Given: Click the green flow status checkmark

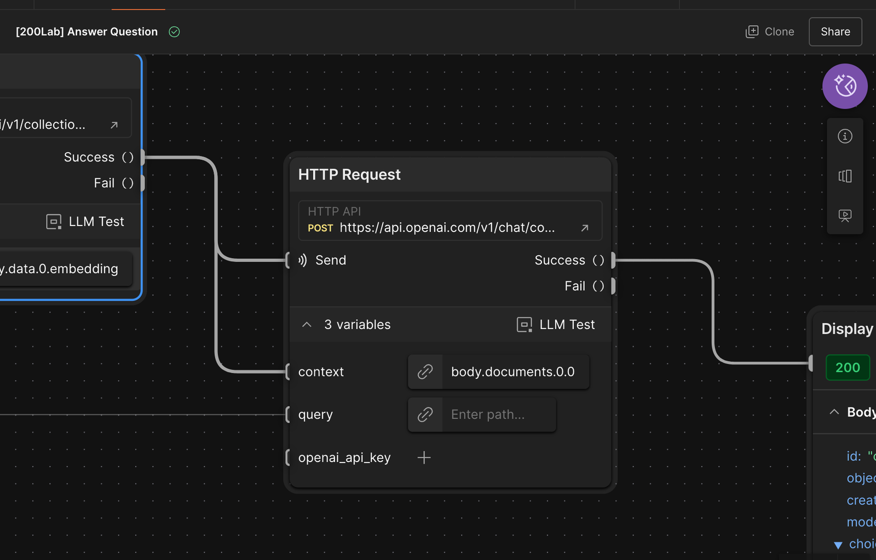Looking at the screenshot, I should pos(174,32).
